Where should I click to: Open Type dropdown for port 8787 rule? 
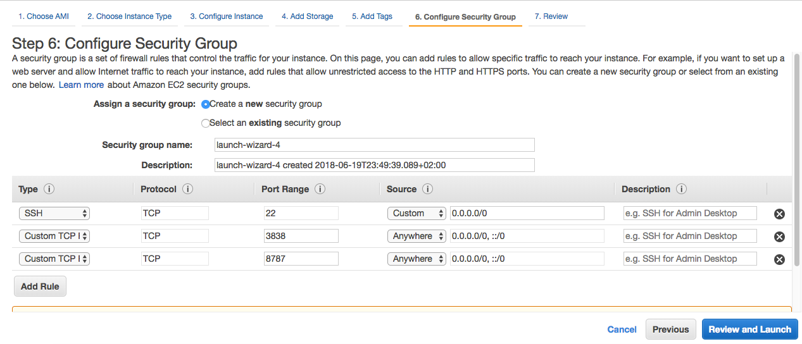[54, 259]
